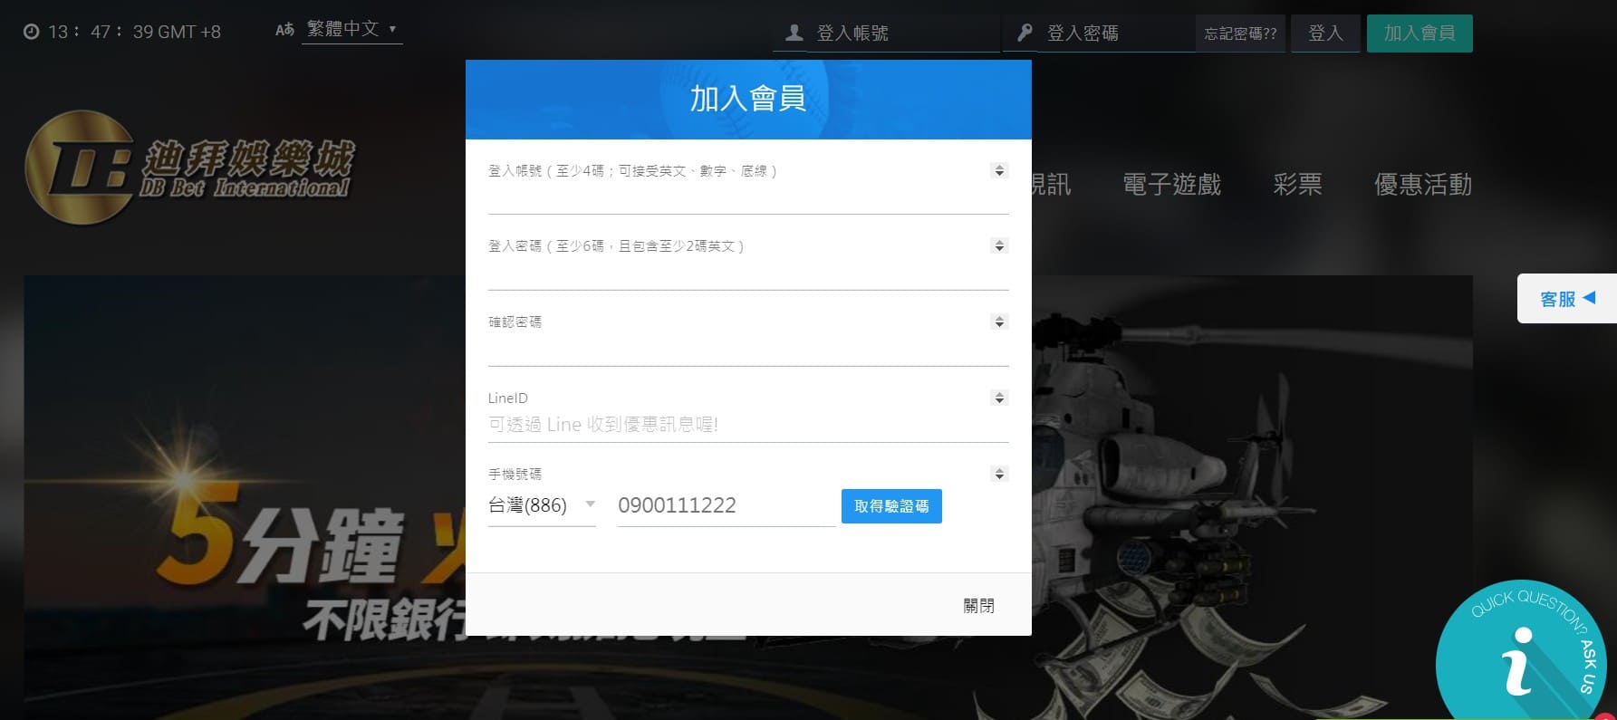Focus the 登入密碼 registration input field
This screenshot has height=720, width=1617.
click(x=748, y=274)
